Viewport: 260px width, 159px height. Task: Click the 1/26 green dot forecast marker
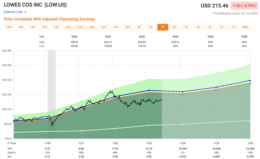(x=250, y=65)
